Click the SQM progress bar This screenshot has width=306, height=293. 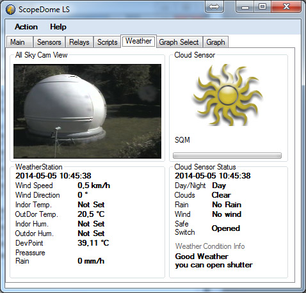tap(227, 155)
